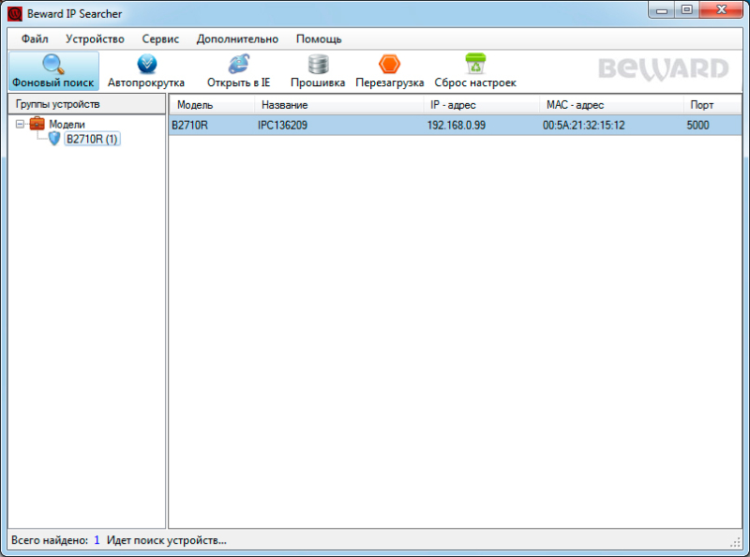Screen dimensions: 750x557
Task: Sort by the MAC - адрес column header
Action: pyautogui.click(x=611, y=105)
